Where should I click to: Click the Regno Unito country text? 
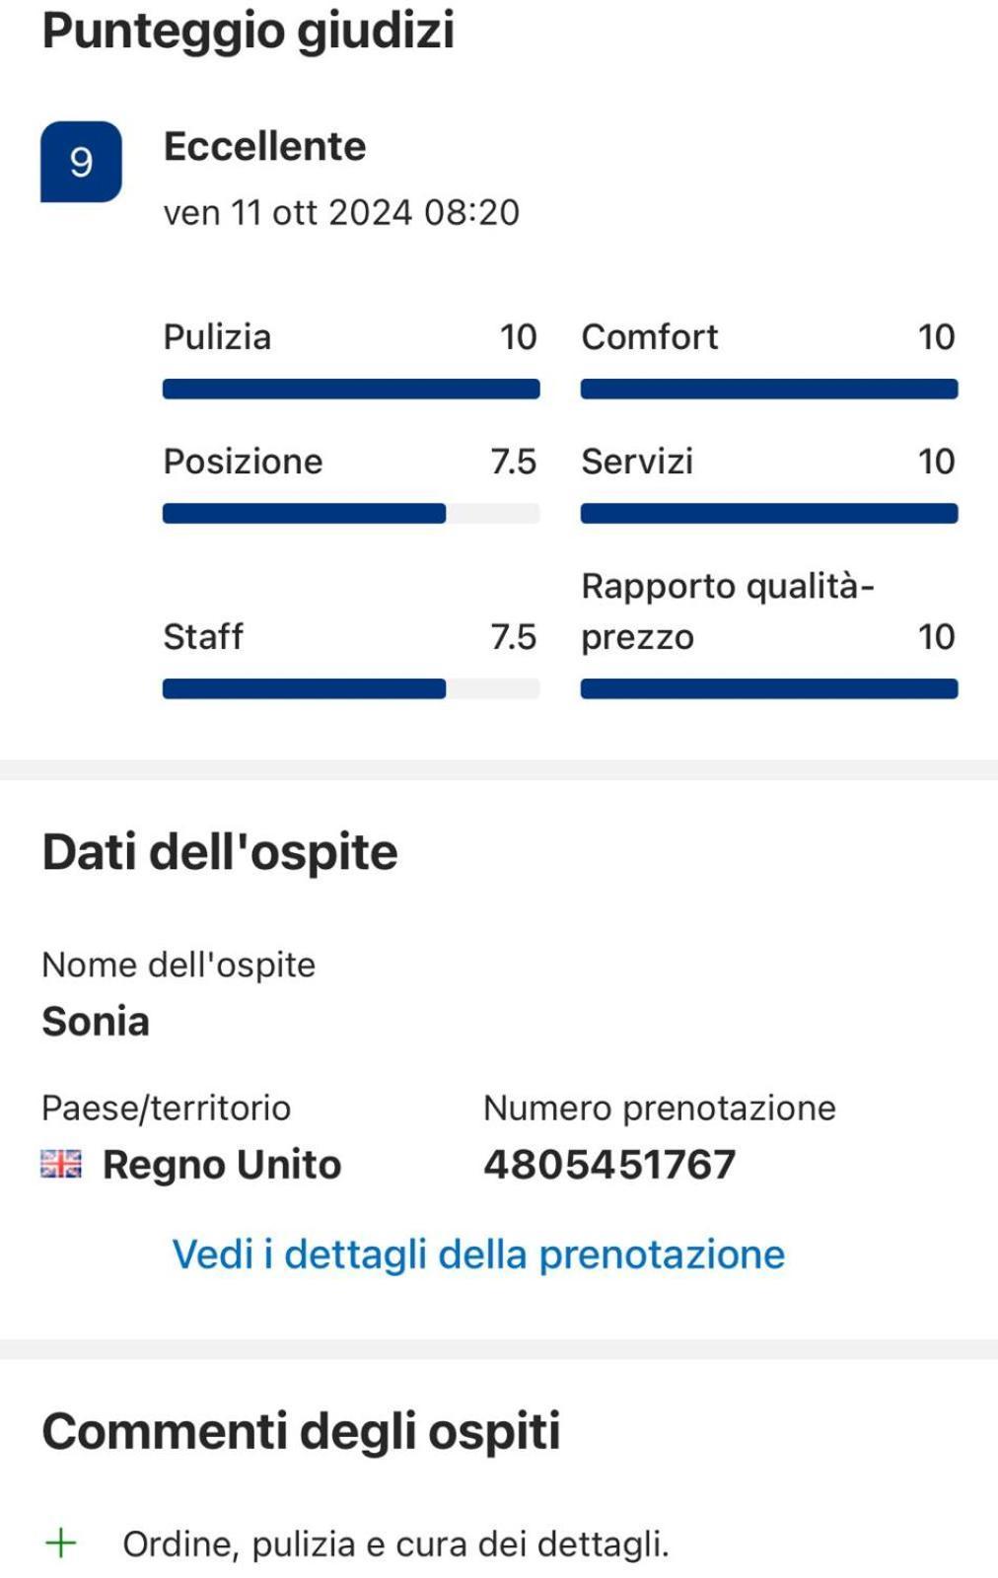(x=222, y=1165)
